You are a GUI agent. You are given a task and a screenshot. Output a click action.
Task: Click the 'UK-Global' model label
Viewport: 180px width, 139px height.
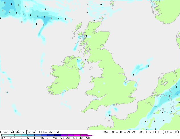(49, 132)
